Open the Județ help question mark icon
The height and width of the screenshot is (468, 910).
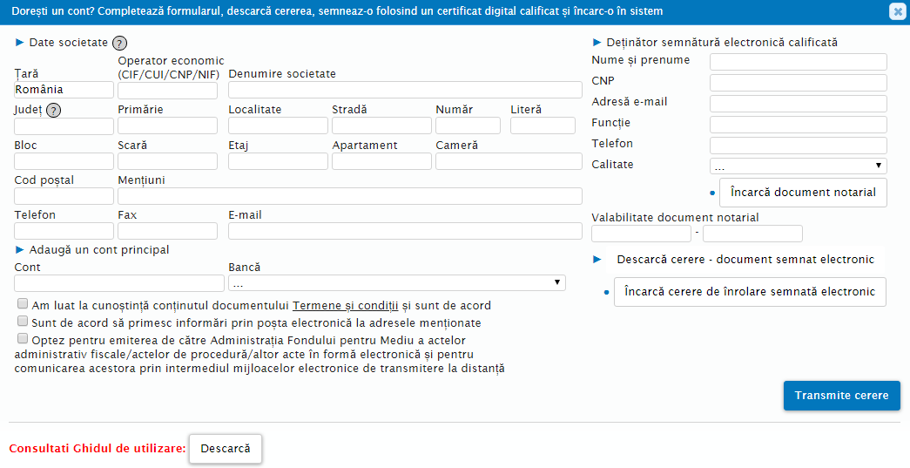54,111
